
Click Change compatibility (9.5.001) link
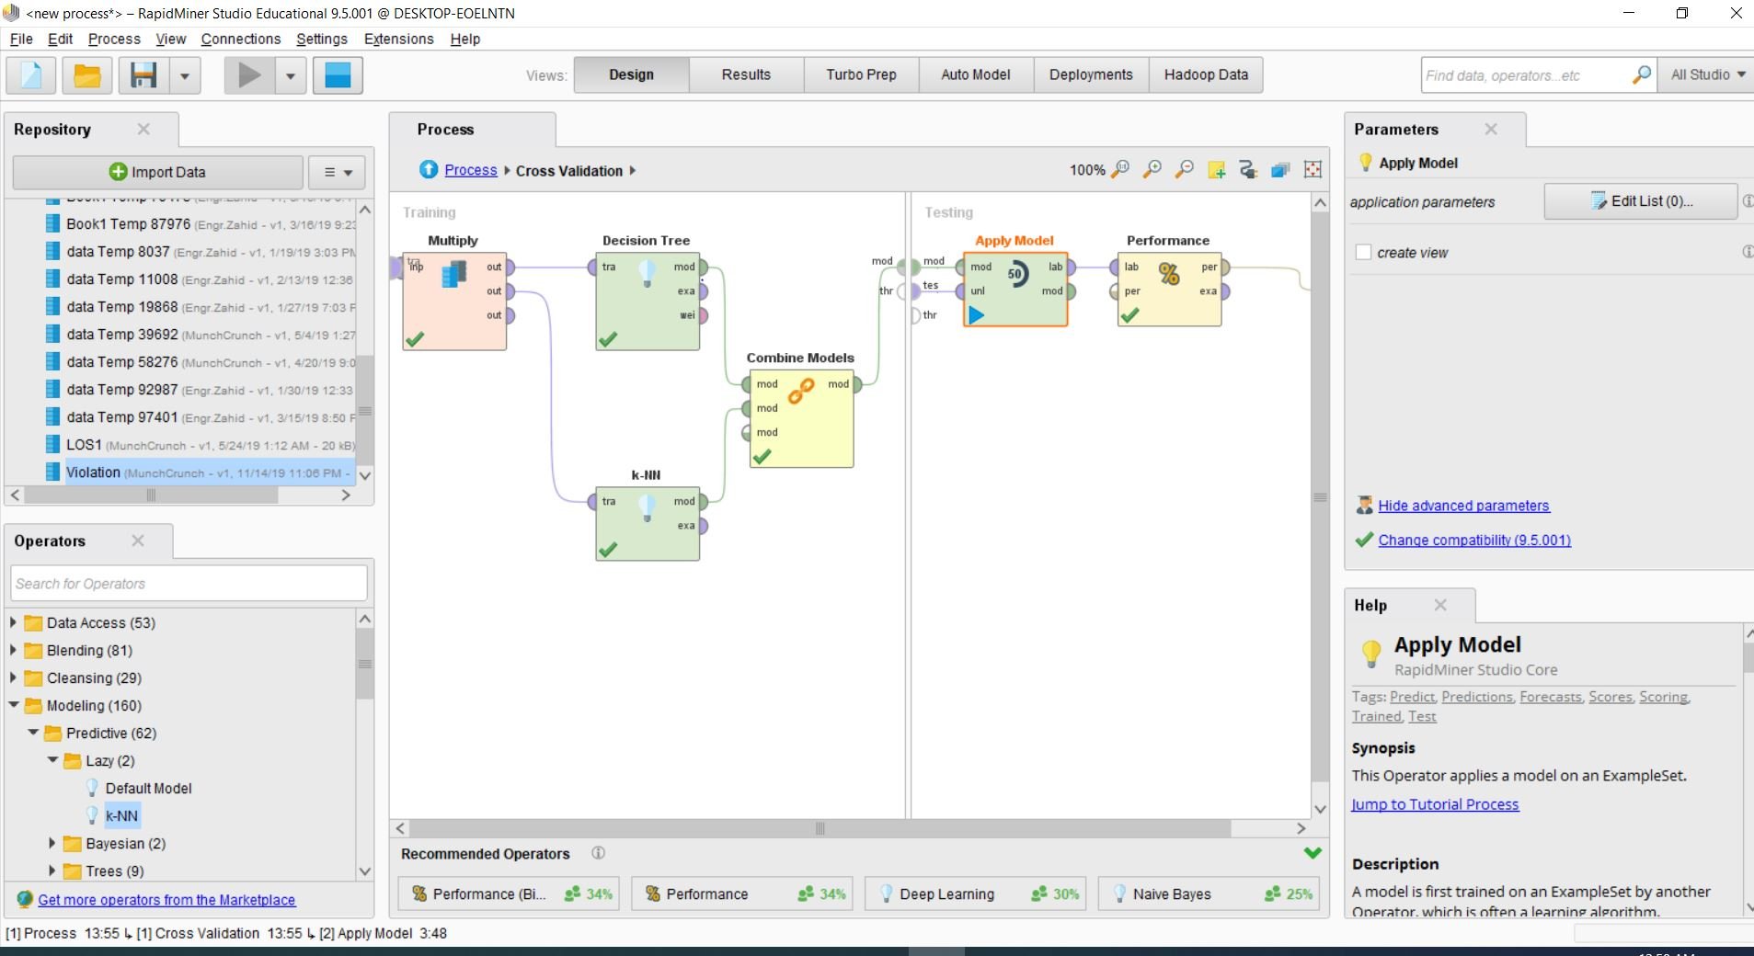tap(1474, 540)
